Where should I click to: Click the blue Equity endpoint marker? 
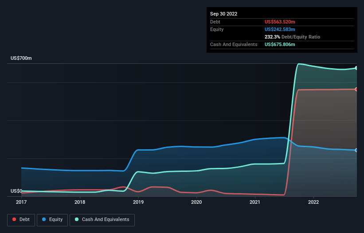[356, 150]
